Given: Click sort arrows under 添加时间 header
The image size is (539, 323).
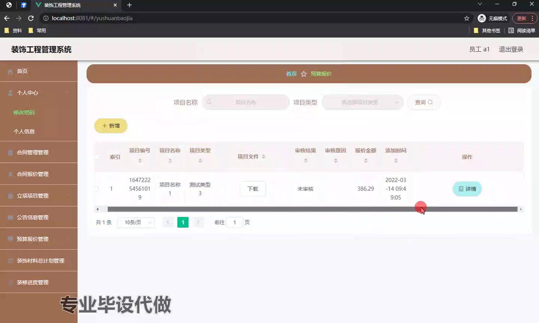Looking at the screenshot, I should [396, 161].
